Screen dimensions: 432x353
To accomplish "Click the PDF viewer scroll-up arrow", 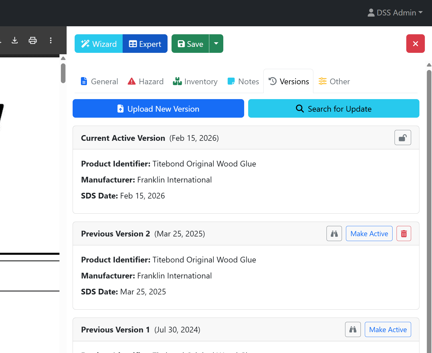I will tap(63, 58).
